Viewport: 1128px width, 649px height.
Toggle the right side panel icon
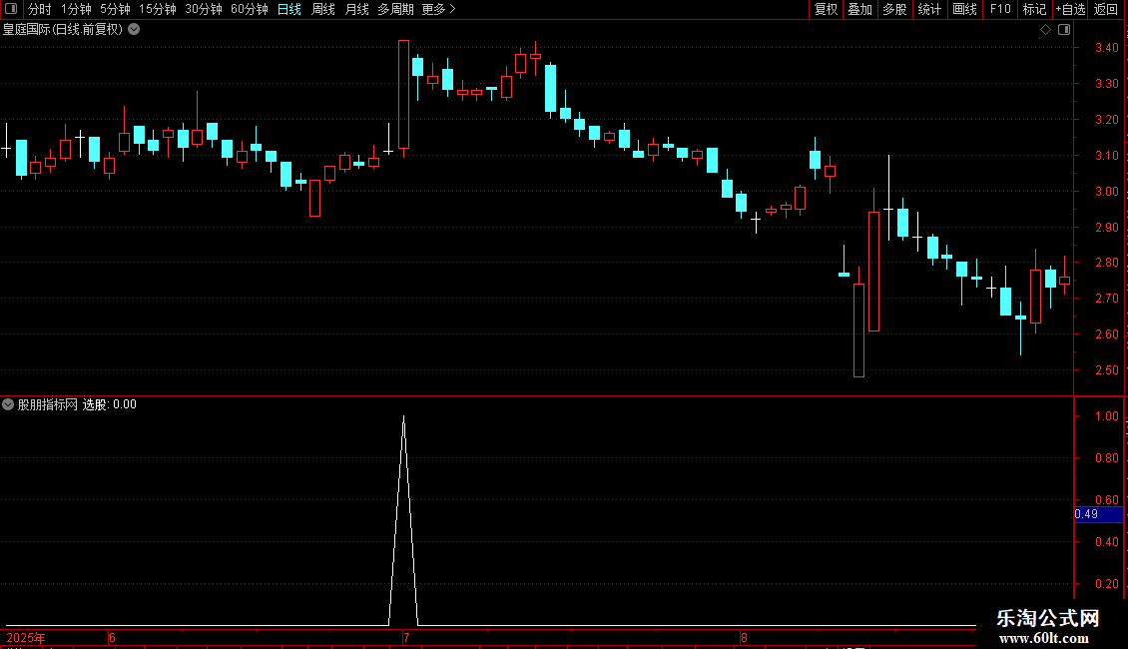point(1064,30)
